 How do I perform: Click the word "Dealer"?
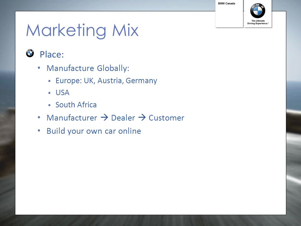[x=123, y=118]
